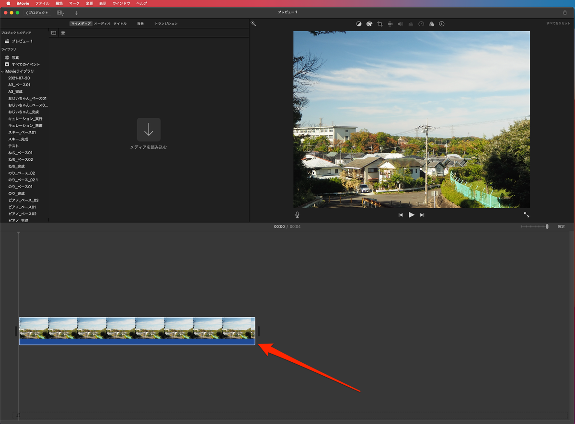The height and width of the screenshot is (424, 575).
Task: Open timeline 設定 settings
Action: point(561,226)
